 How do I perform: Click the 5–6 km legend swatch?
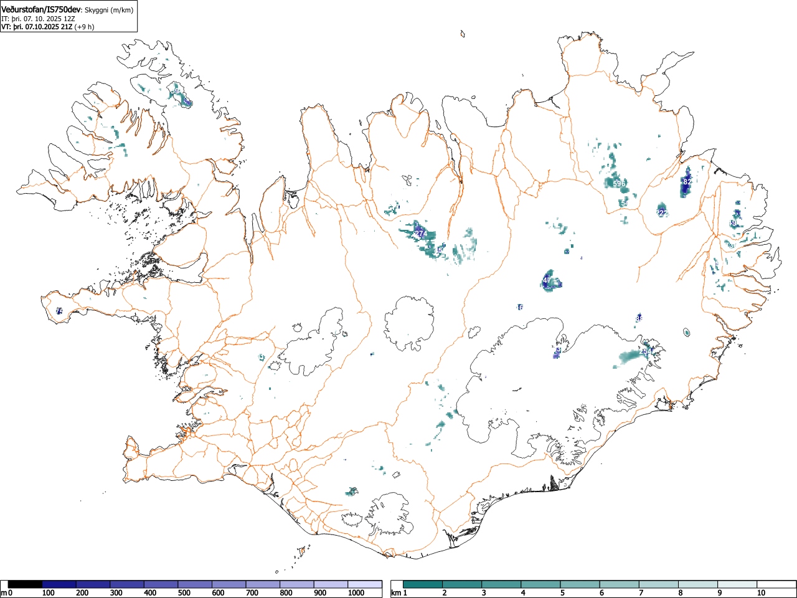(580, 584)
